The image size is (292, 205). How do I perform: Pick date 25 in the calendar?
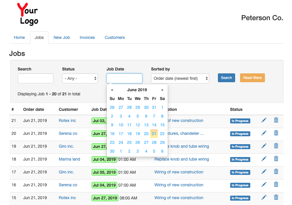(129, 142)
